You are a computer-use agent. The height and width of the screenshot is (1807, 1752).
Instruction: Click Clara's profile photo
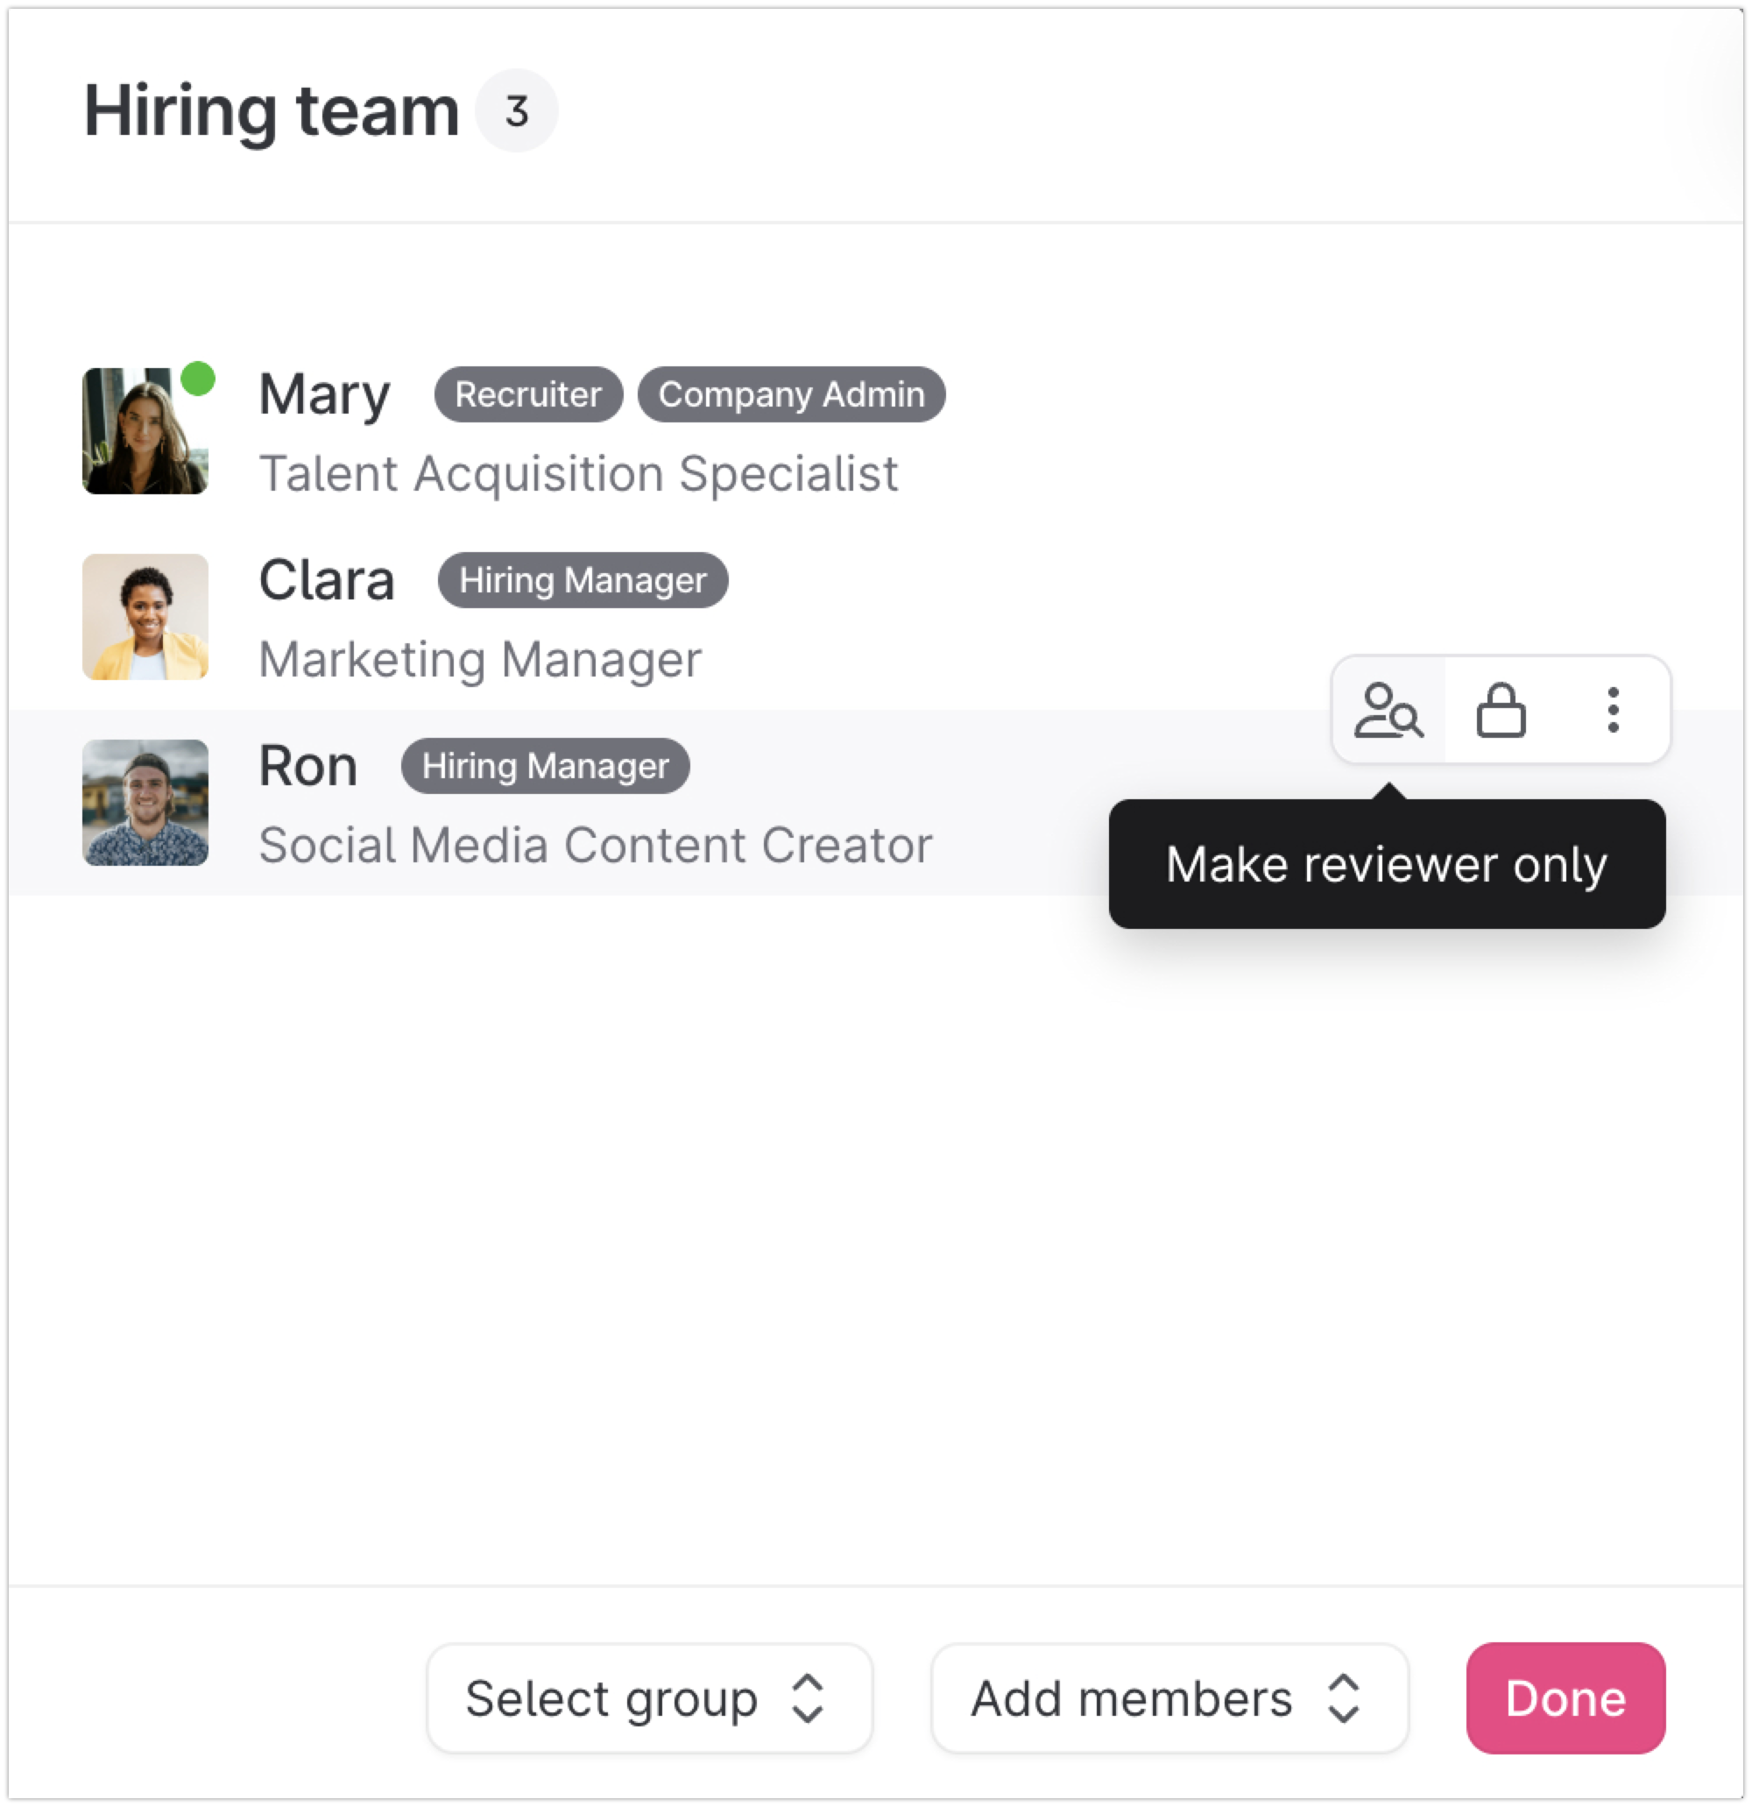145,617
